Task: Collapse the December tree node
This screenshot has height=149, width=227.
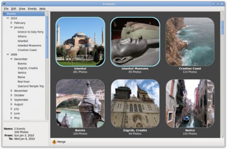Action: point(11,59)
